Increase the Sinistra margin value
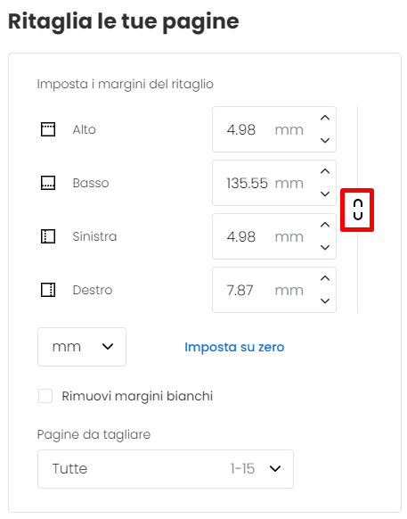Image resolution: width=407 pixels, height=519 pixels. (325, 225)
